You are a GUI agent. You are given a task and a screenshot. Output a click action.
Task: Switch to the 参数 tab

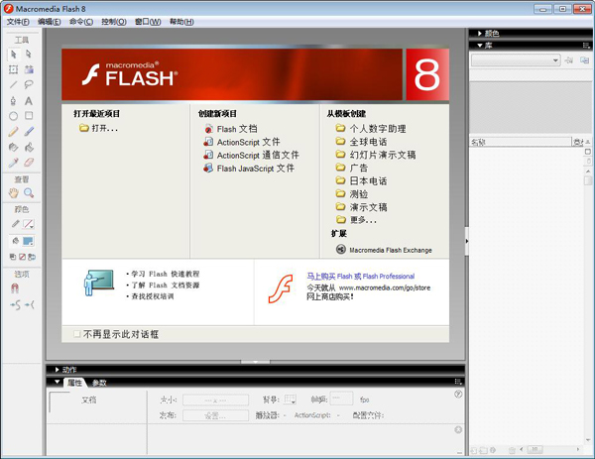pos(99,383)
